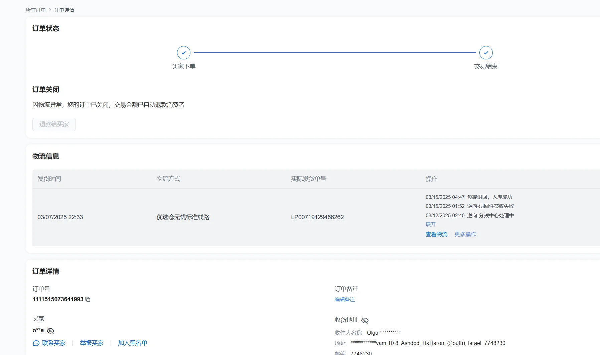Toggle shipping address visibility eye icon
The width and height of the screenshot is (600, 355).
[365, 320]
